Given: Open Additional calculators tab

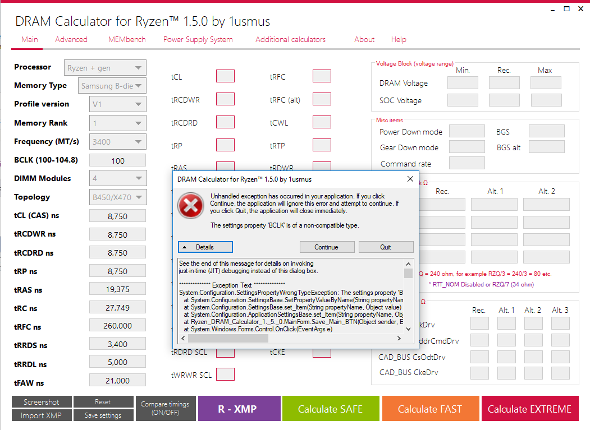Looking at the screenshot, I should coord(290,39).
